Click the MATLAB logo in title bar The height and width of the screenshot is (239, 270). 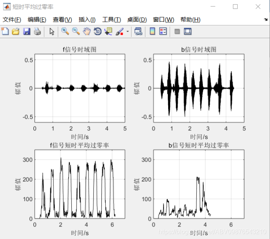pos(7,7)
